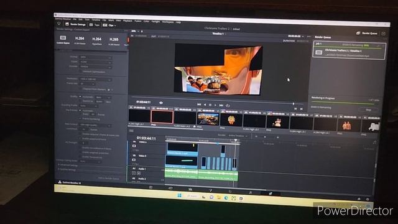Solo the Audio 1 track
Image resolution: width=398 pixels, height=224 pixels.
pyautogui.click(x=134, y=173)
